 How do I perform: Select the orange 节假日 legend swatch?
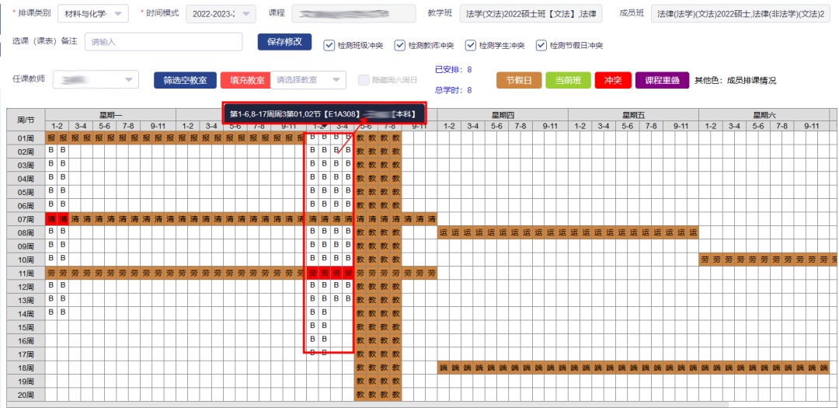[518, 80]
